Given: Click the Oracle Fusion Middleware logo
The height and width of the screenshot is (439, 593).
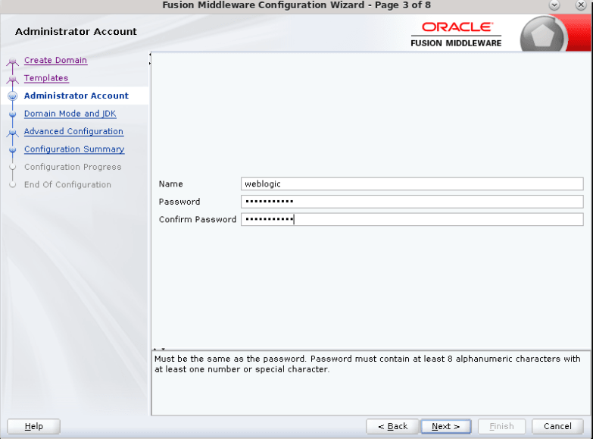Looking at the screenshot, I should coord(456,34).
